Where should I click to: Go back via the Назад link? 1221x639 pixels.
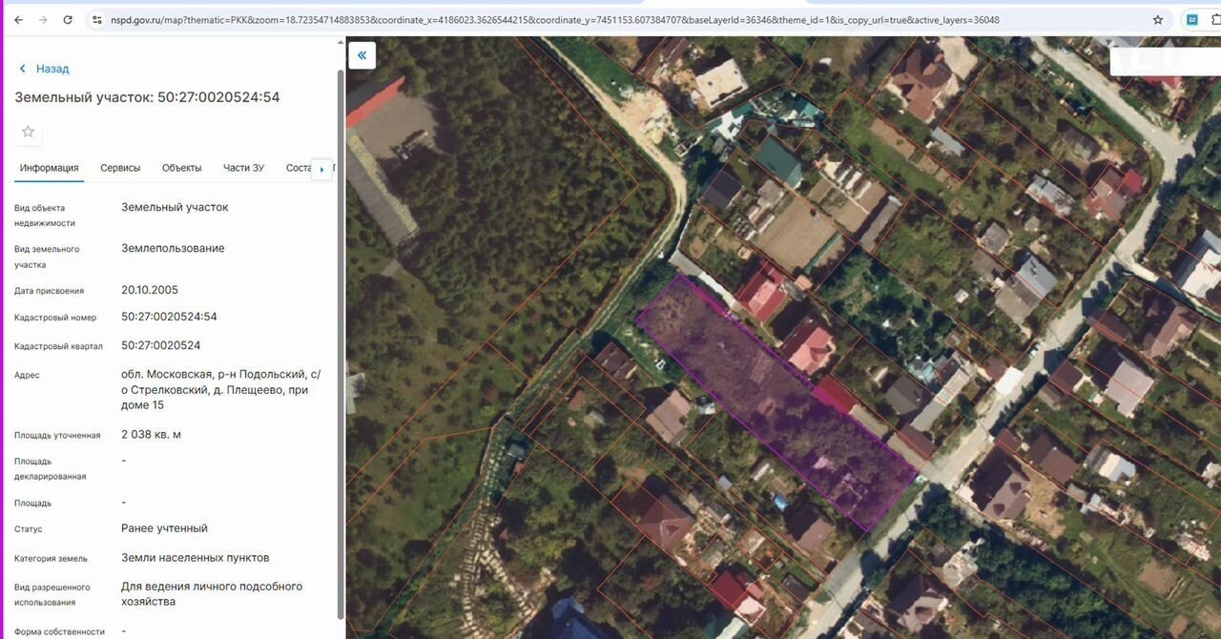[x=45, y=69]
